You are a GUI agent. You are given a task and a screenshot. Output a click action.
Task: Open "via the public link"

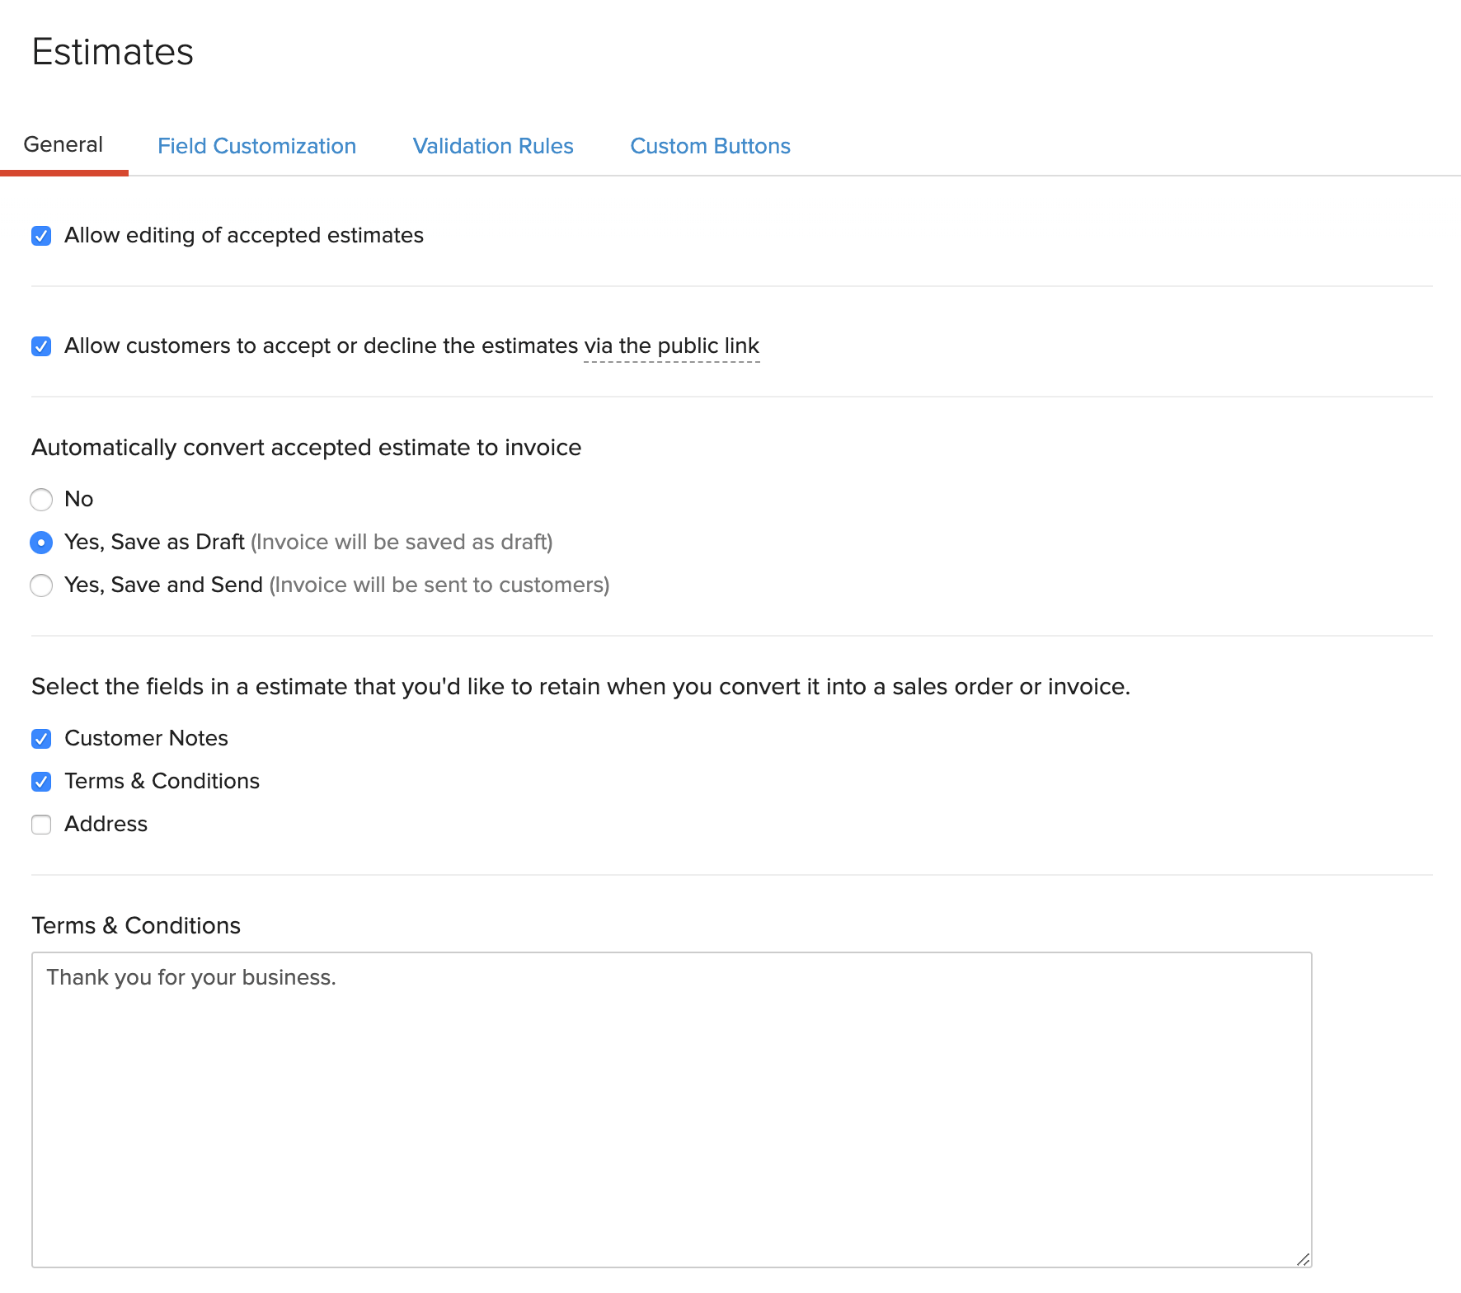[x=669, y=346]
